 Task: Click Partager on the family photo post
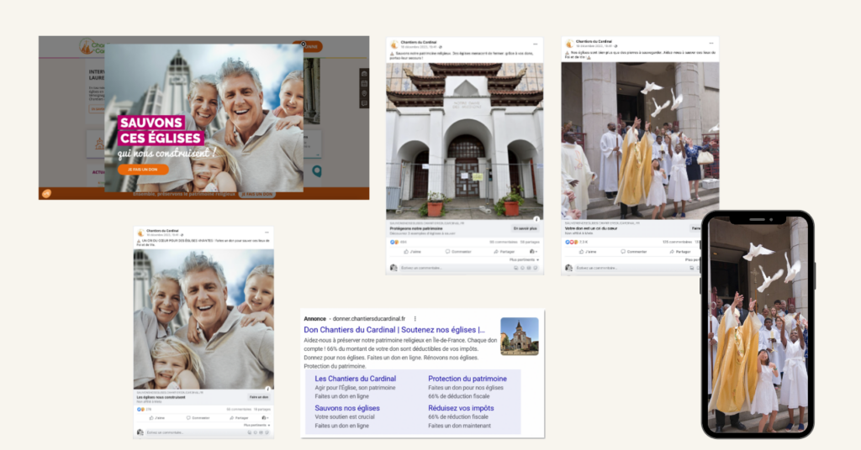click(x=241, y=417)
